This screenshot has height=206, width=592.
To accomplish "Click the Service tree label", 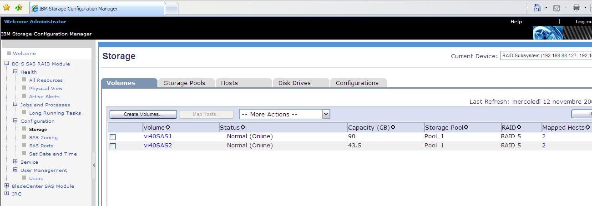I will (29, 162).
